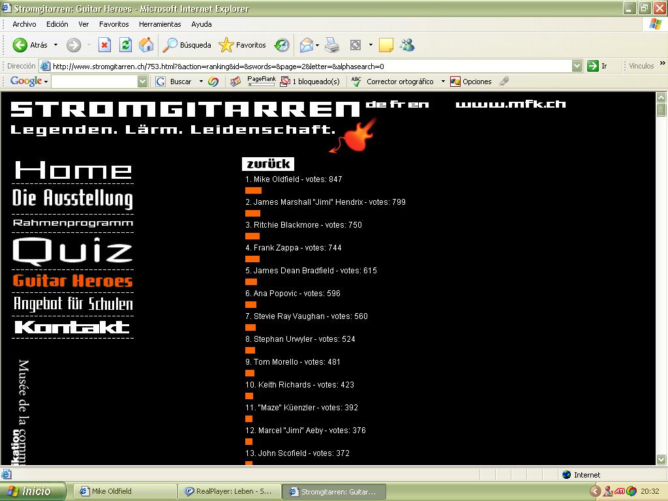
Task: Click orange vote bar under Frank Zappa
Action: point(252,259)
